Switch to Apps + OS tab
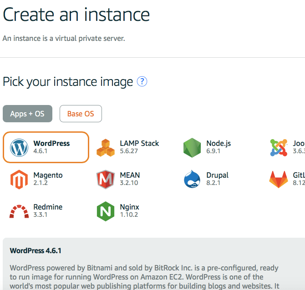 pos(27,114)
